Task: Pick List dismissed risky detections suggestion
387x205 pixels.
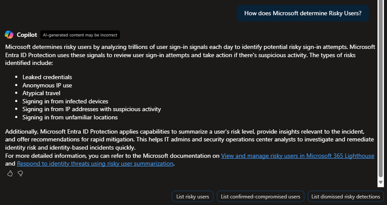Action: [x=346, y=196]
